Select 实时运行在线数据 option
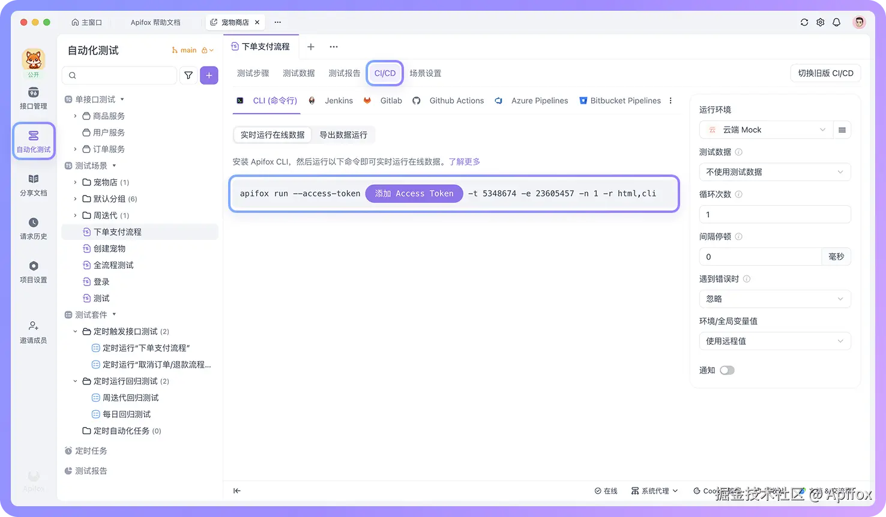The height and width of the screenshot is (517, 886). tap(273, 135)
